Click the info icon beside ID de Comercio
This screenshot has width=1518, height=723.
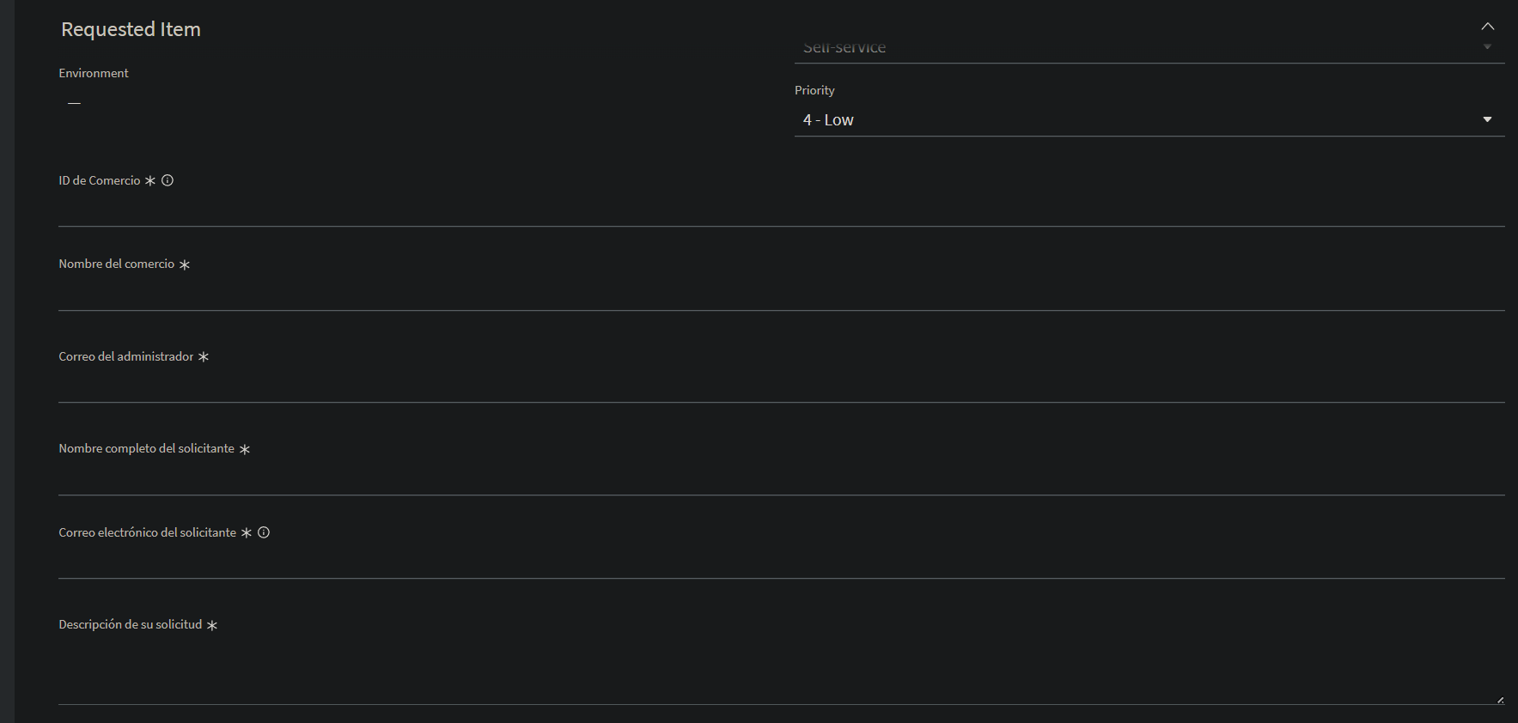(168, 180)
